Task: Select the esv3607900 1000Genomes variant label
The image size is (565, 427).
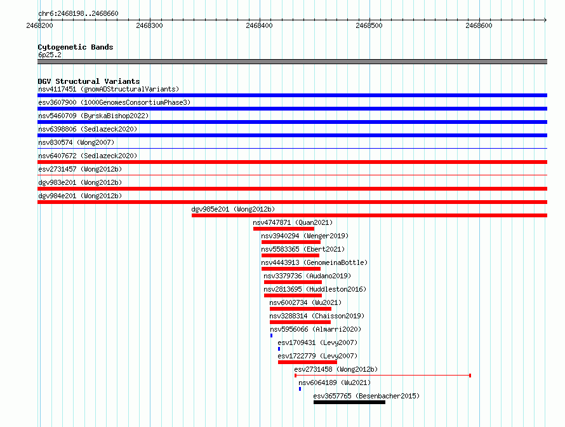Action: tap(114, 102)
